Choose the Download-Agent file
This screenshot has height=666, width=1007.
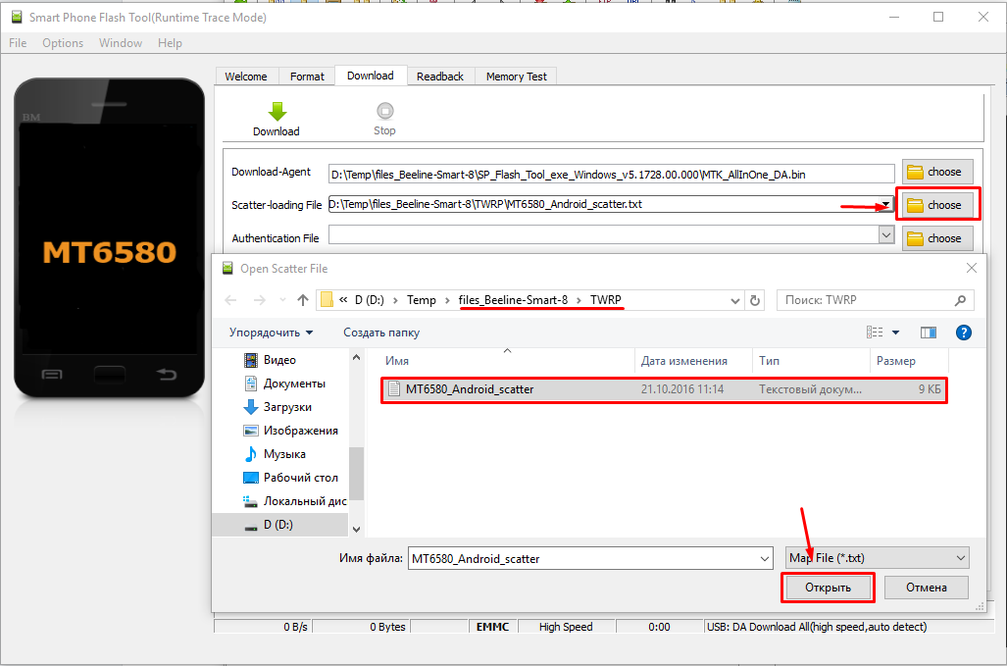pos(937,172)
